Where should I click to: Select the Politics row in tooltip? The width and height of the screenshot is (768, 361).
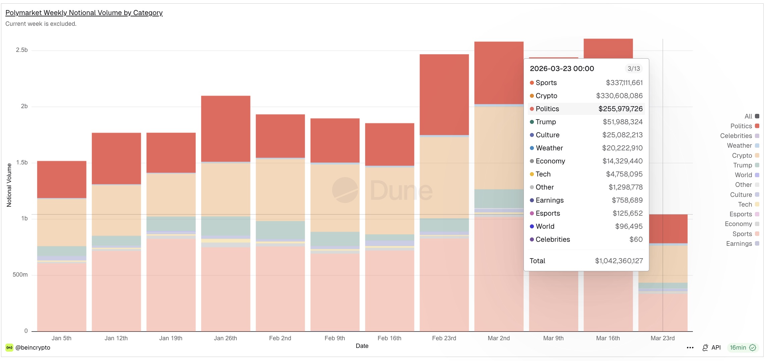[586, 109]
